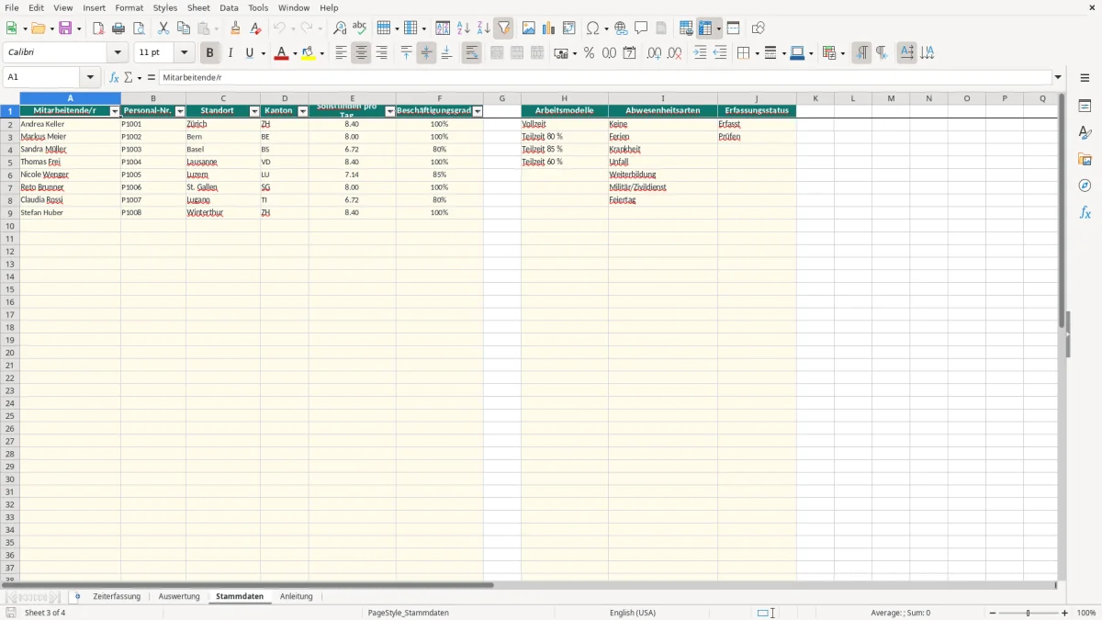Click the yellow Background Color button
The image size is (1102, 620).
click(309, 53)
